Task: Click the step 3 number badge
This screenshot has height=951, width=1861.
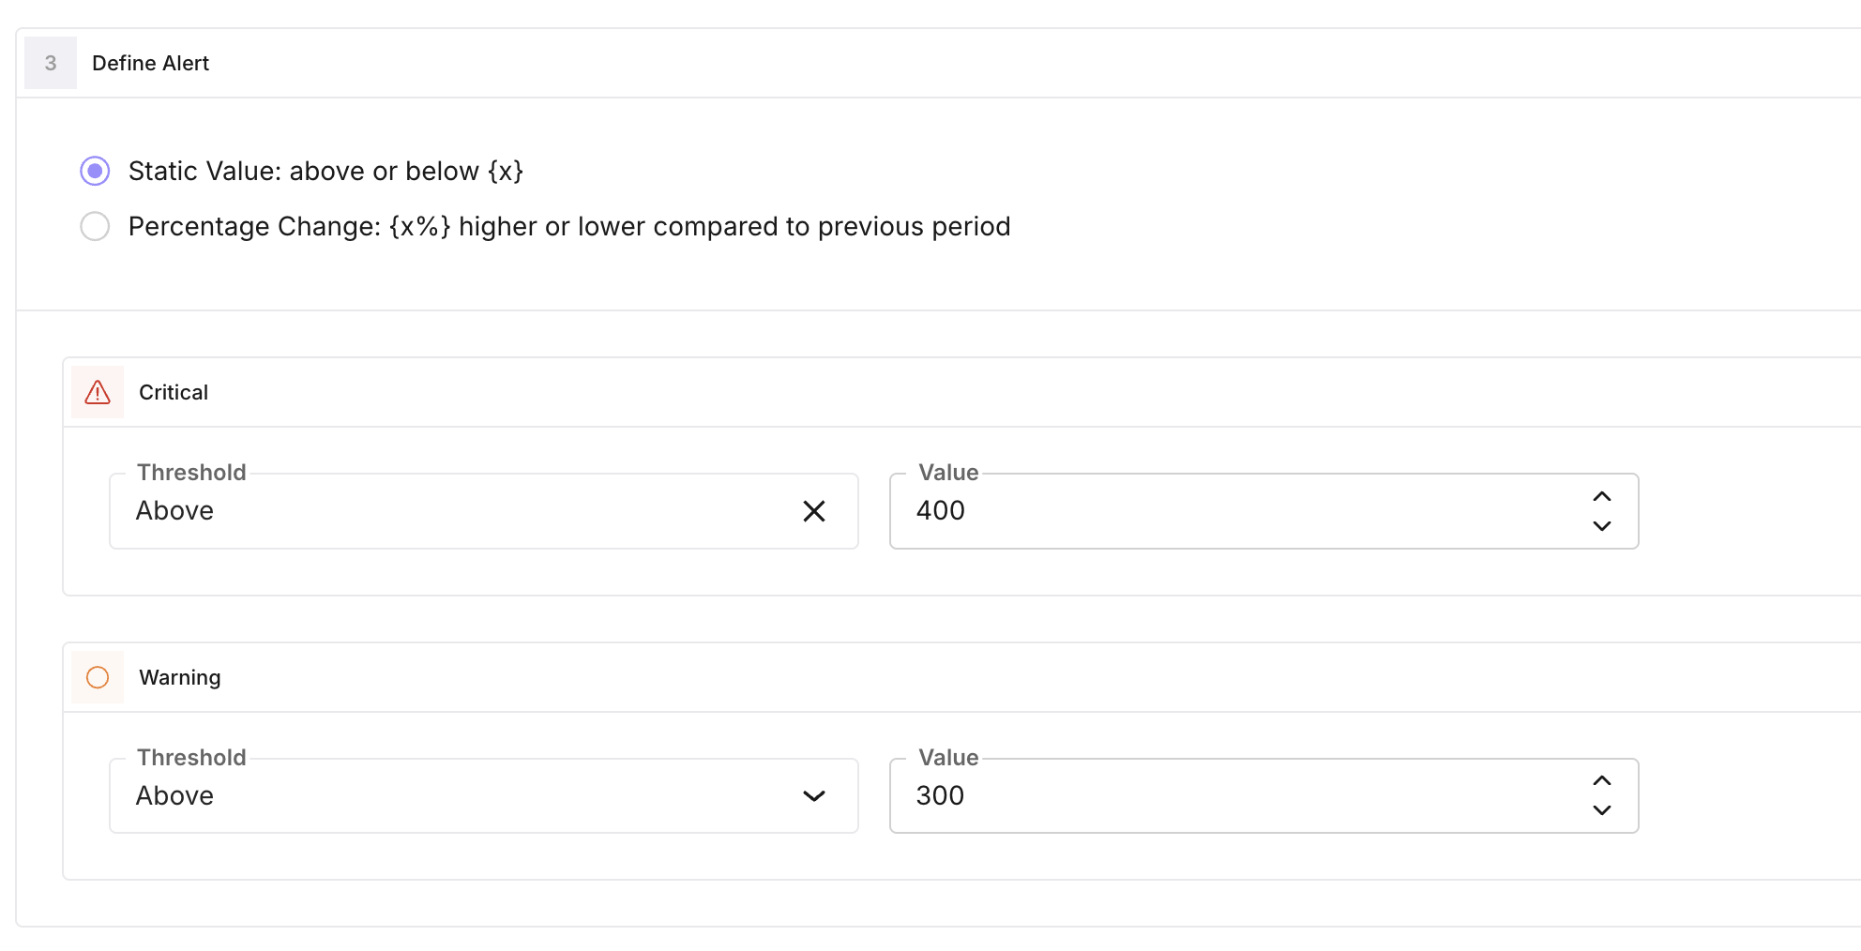Action: point(51,63)
